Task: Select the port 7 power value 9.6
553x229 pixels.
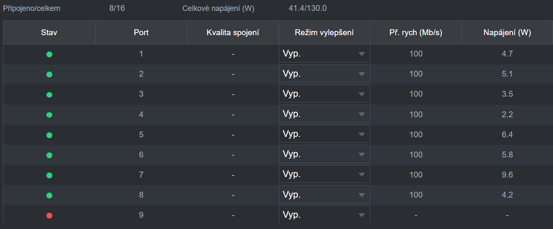Action: (x=507, y=175)
